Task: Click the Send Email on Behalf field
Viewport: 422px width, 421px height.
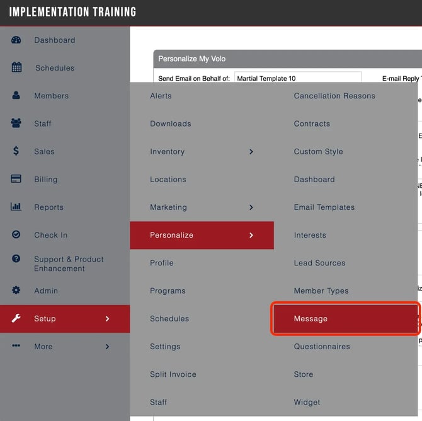Action: pos(298,79)
